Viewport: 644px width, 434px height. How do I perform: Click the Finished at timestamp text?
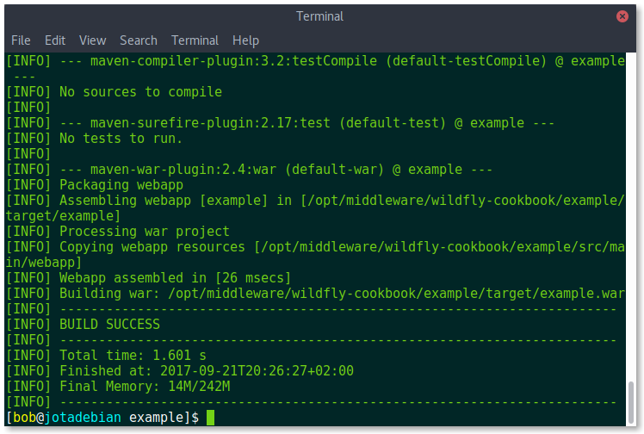207,371
